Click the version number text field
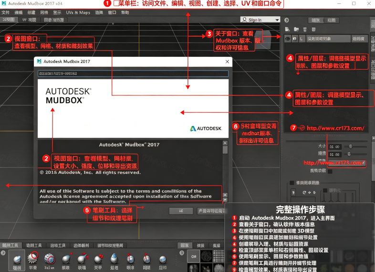 133,73
